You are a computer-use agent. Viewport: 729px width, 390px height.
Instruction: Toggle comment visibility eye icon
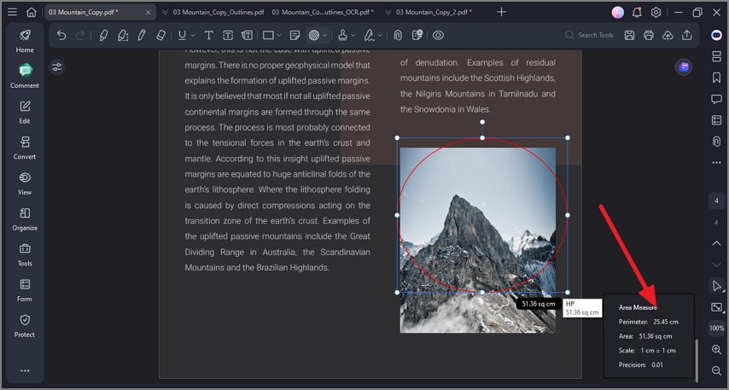click(439, 35)
